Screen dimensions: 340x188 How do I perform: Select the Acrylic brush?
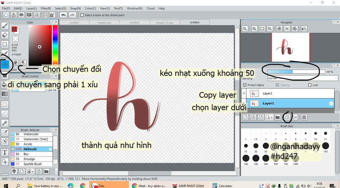coord(31,144)
